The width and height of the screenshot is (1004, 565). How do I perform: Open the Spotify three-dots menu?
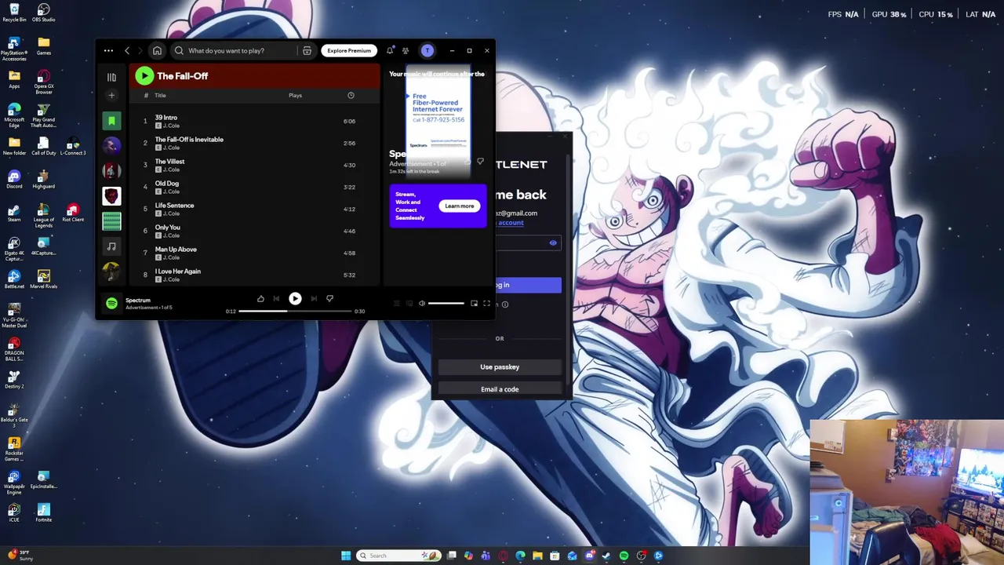pos(108,50)
